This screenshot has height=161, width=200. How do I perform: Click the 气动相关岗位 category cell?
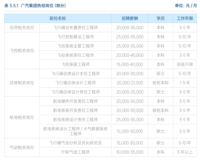click(x=22, y=147)
